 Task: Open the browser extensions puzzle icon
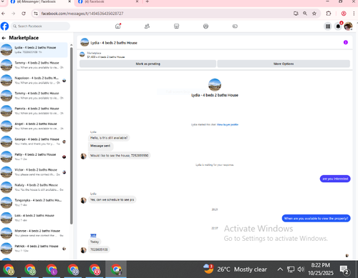pos(329,14)
